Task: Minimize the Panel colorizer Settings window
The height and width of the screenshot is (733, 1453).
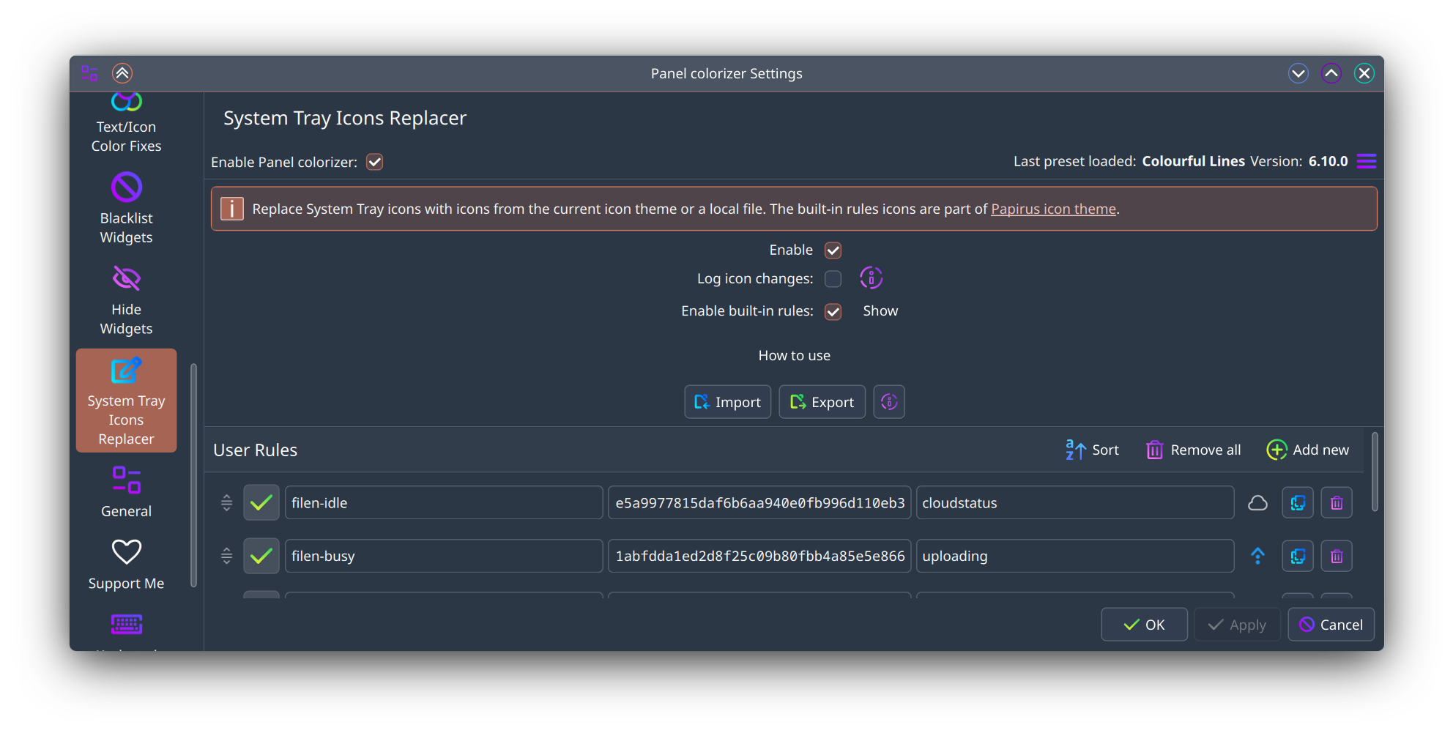Action: point(1298,73)
